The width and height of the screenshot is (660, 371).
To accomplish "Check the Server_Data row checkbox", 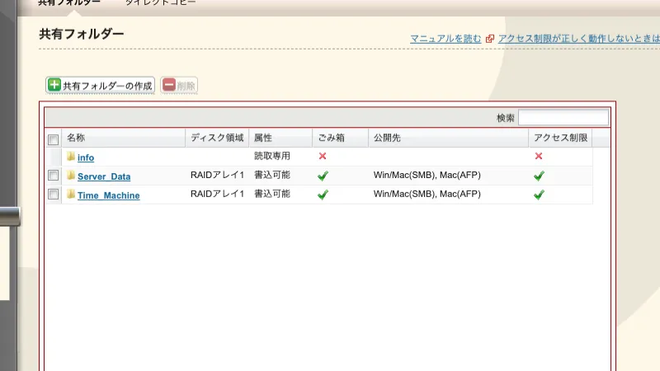I will click(53, 176).
